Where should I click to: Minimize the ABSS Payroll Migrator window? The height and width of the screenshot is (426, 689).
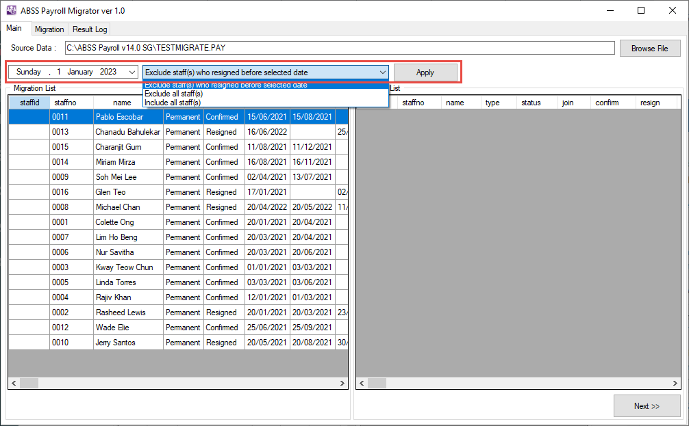[610, 10]
